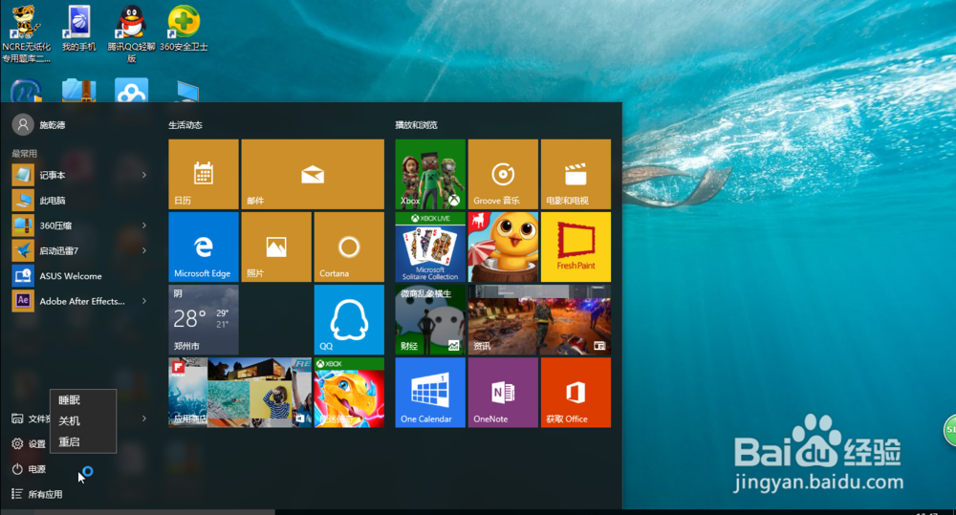Expand 360压缩 jump list arrow
Image resolution: width=956 pixels, height=515 pixels.
click(x=144, y=225)
